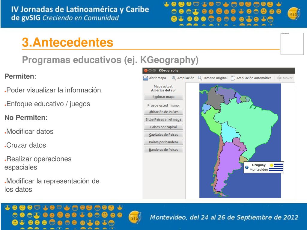Click the Abrir mapa toolbar icon

tap(146, 78)
